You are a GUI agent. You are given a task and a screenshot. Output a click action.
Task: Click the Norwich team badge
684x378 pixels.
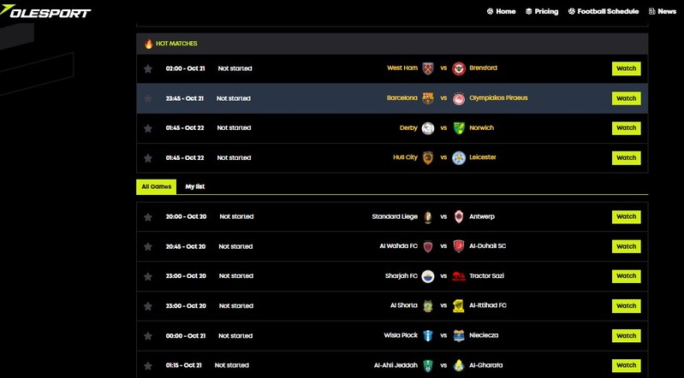pyautogui.click(x=459, y=128)
